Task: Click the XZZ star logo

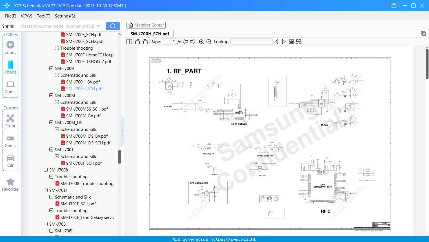Action: tap(7, 6)
